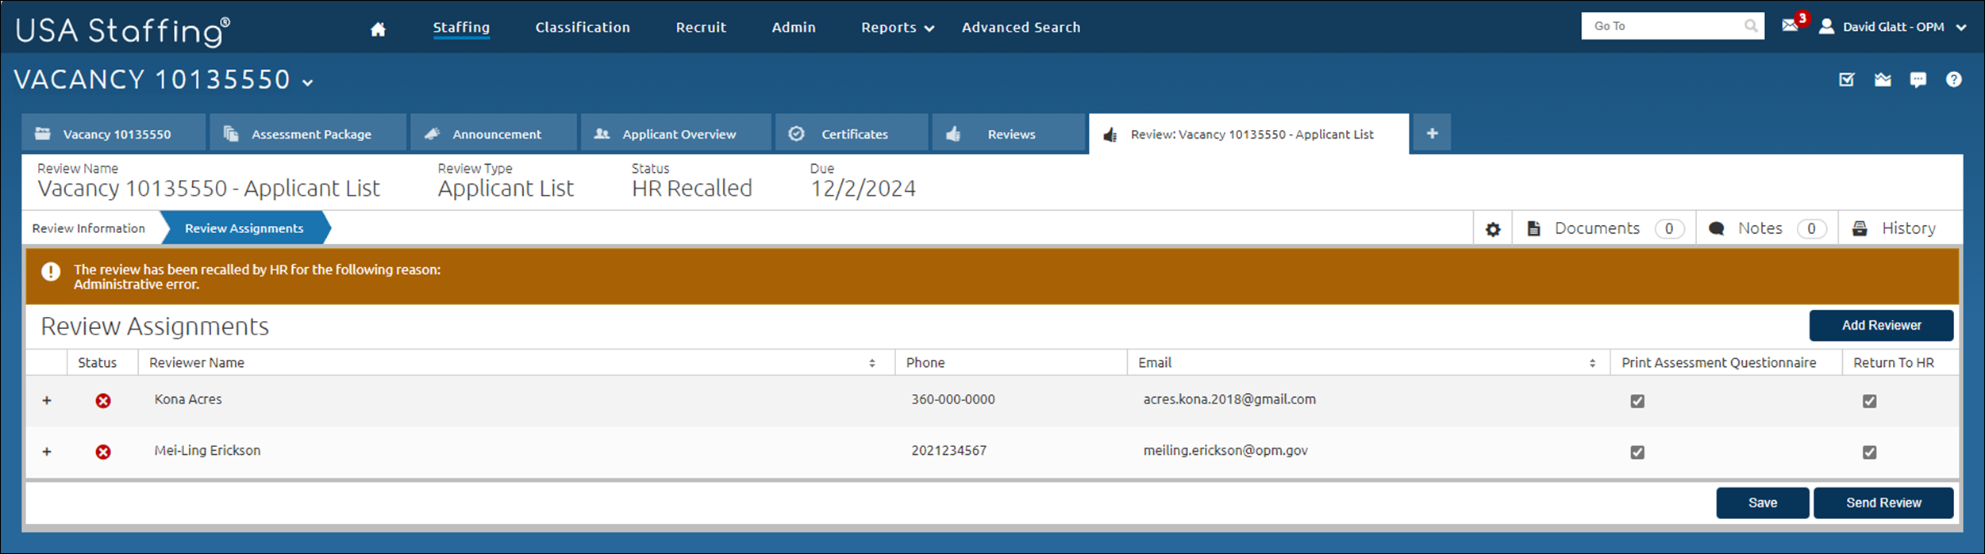Open the Vacancy 10135550 title dropdown

(x=308, y=82)
